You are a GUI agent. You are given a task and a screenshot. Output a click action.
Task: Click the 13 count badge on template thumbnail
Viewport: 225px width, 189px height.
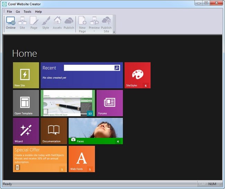click(90, 114)
